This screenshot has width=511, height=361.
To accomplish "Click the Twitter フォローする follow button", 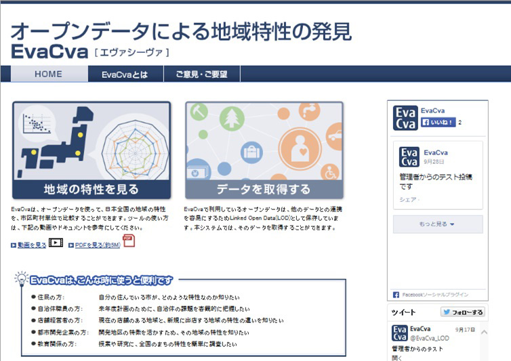I will (462, 312).
